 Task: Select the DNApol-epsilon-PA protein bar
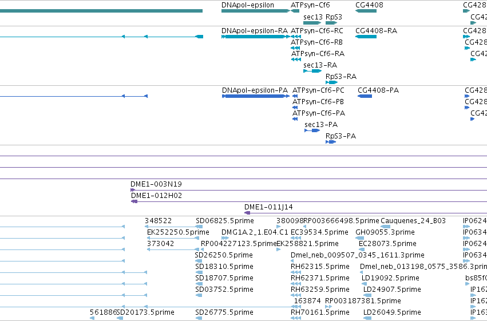(x=256, y=96)
